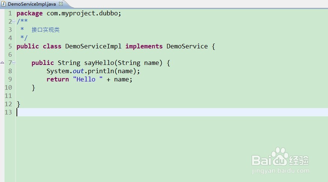The height and width of the screenshot is (182, 328).
Task: Open the jingyan.baidu.com link
Action: tap(280, 171)
